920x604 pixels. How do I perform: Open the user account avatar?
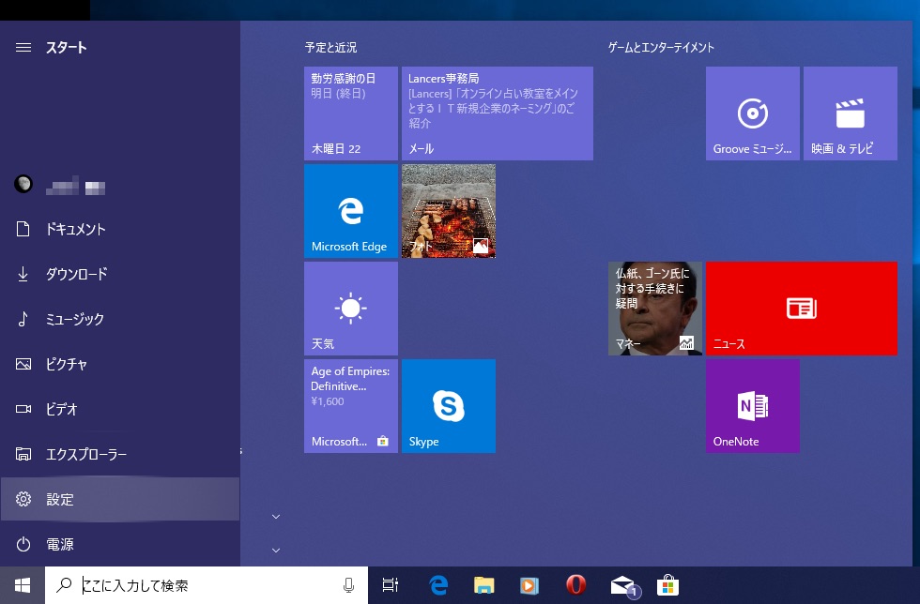coord(23,184)
